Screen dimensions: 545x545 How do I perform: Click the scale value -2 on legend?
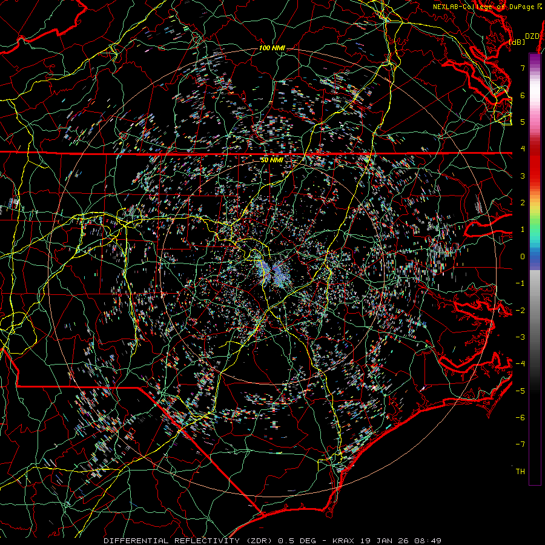pos(520,310)
